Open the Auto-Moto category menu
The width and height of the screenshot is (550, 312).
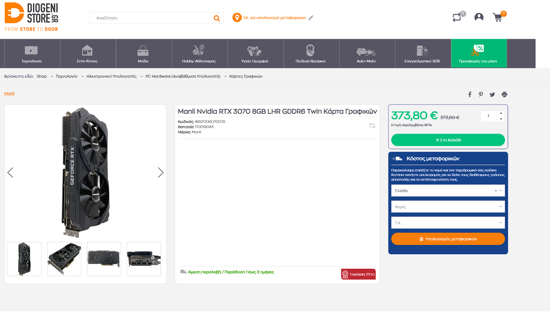pyautogui.click(x=366, y=54)
